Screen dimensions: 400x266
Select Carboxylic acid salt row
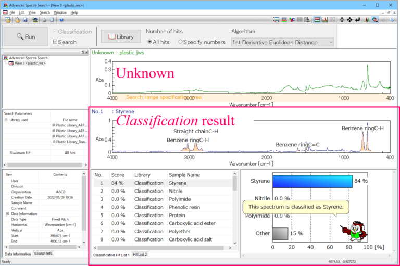click(162, 239)
